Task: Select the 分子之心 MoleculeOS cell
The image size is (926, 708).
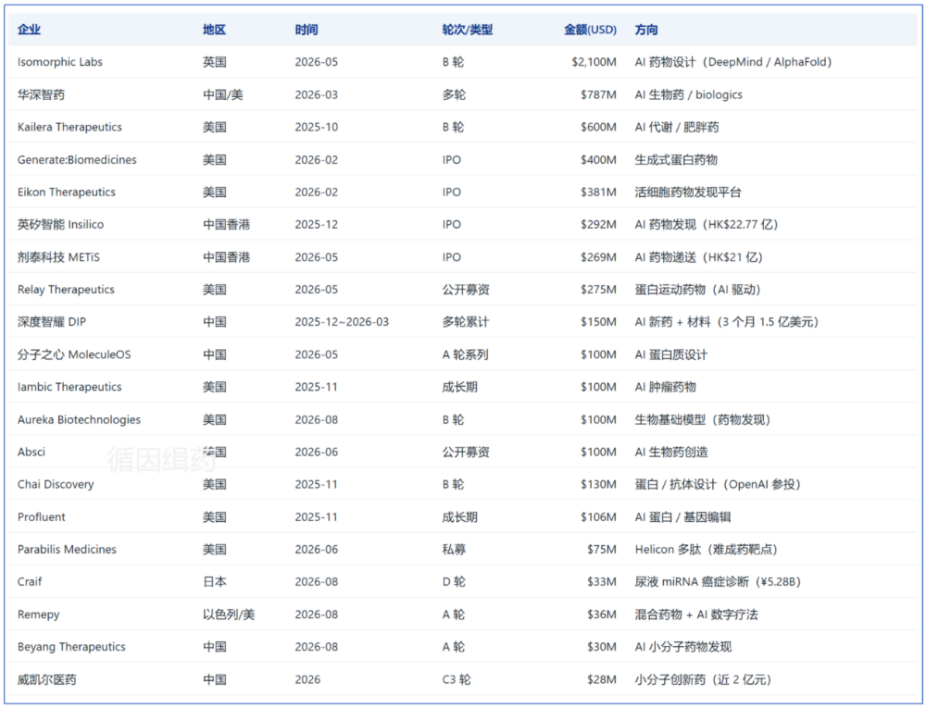Action: 74,354
